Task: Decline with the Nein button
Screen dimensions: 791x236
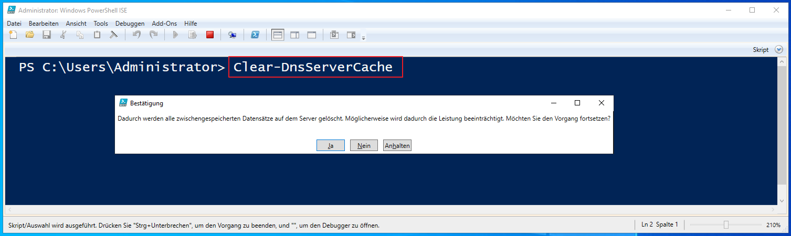Action: click(x=364, y=145)
